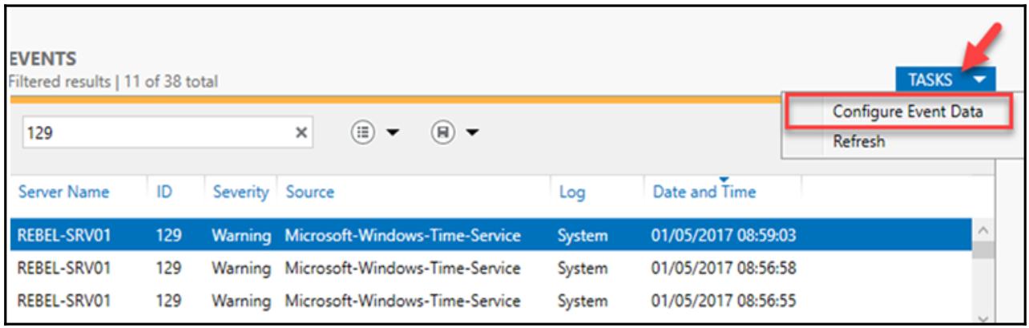Sort by the Source column header

(x=310, y=192)
